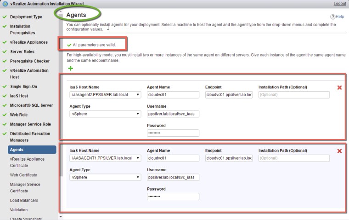This screenshot has width=349, height=220.
Task: Open the first IaaS Host Name dropdown
Action: pos(105,95)
